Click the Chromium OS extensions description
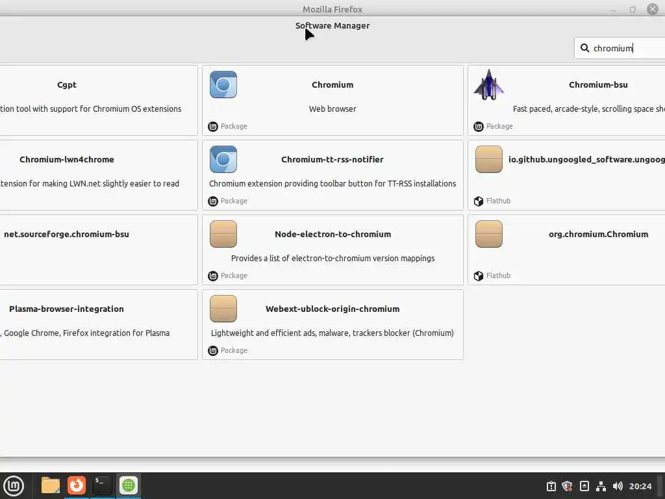The width and height of the screenshot is (665, 499). click(x=91, y=109)
